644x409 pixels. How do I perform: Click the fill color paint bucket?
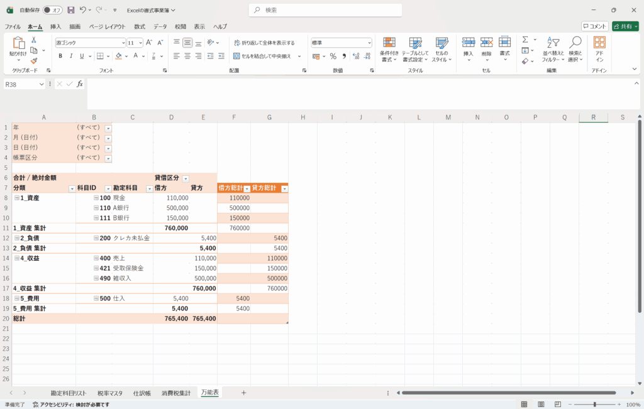tap(117, 56)
